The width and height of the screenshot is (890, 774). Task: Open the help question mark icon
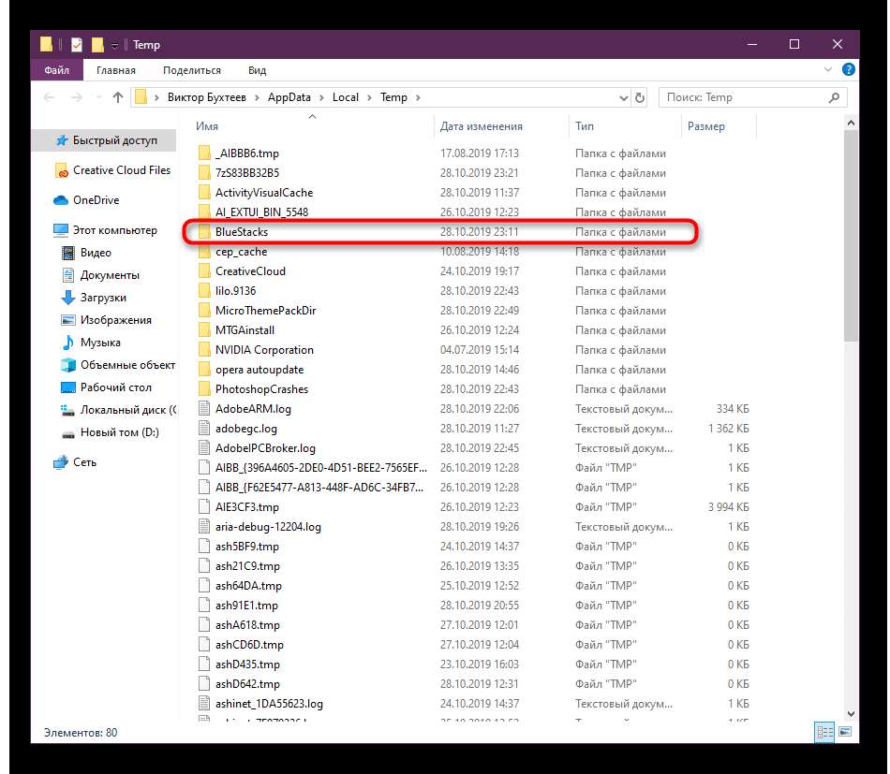pyautogui.click(x=848, y=70)
